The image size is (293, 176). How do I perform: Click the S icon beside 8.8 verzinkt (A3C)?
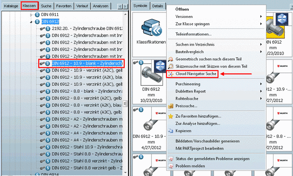tap(48, 112)
